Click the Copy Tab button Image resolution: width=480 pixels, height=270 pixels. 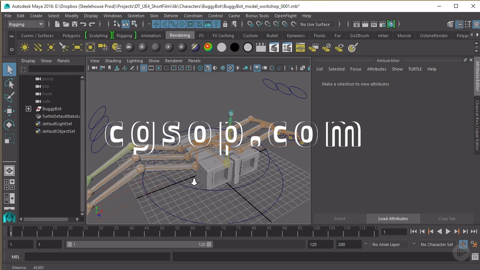click(447, 219)
